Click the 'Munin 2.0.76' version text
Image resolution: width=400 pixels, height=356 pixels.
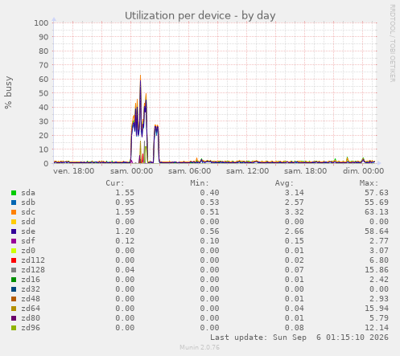[200, 348]
